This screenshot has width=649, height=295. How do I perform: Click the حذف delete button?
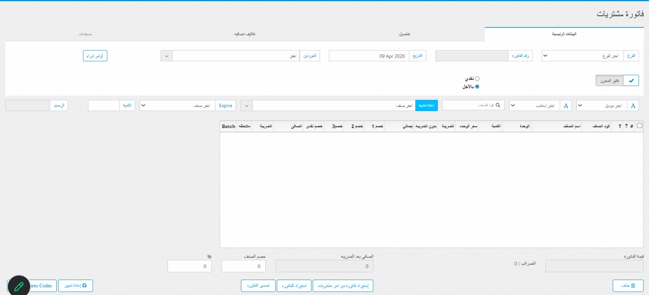628,286
